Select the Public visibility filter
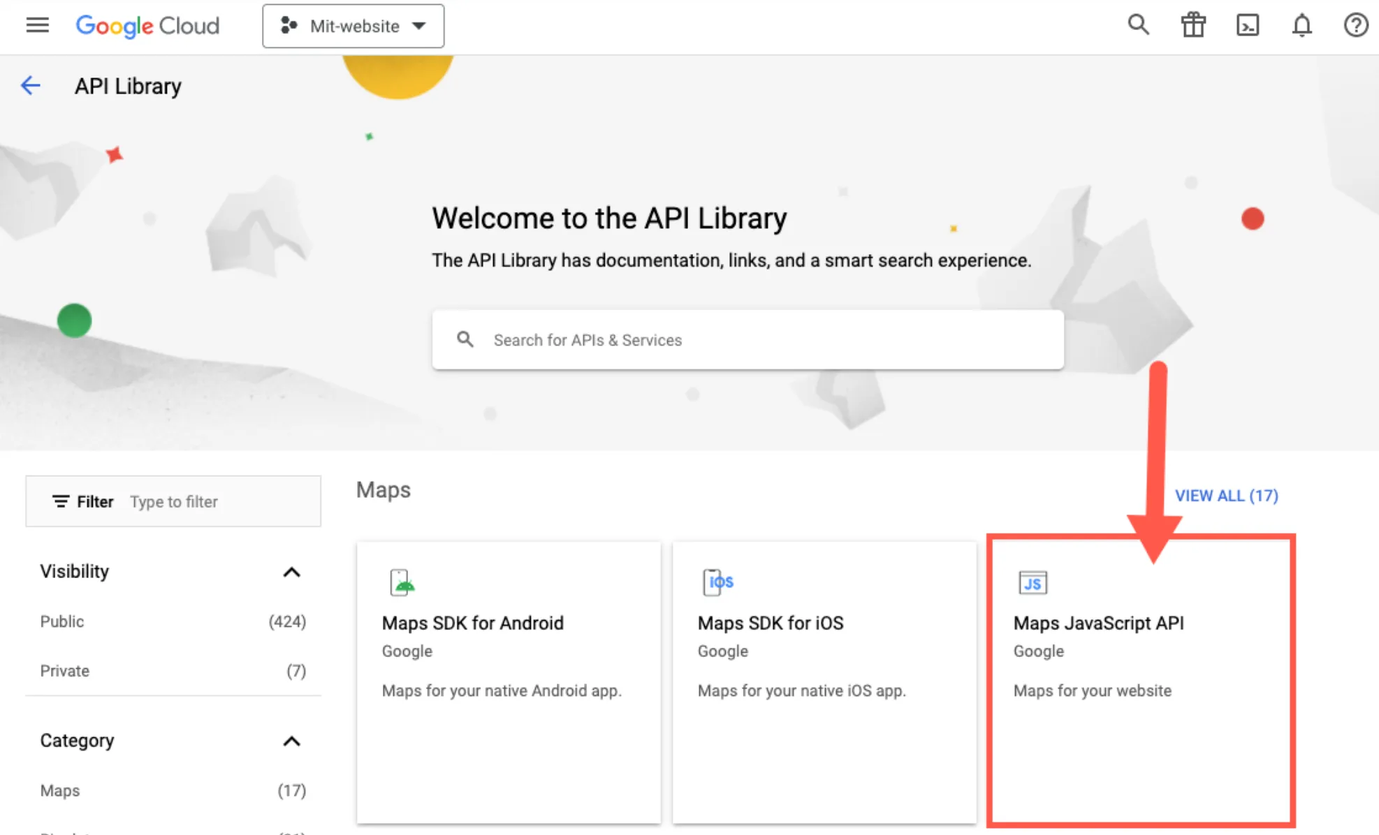This screenshot has height=835, width=1379. pos(62,621)
